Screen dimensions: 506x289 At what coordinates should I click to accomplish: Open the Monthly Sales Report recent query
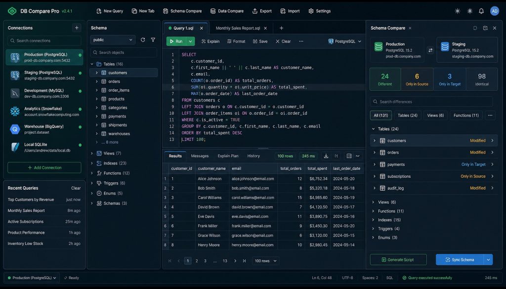click(x=44, y=210)
